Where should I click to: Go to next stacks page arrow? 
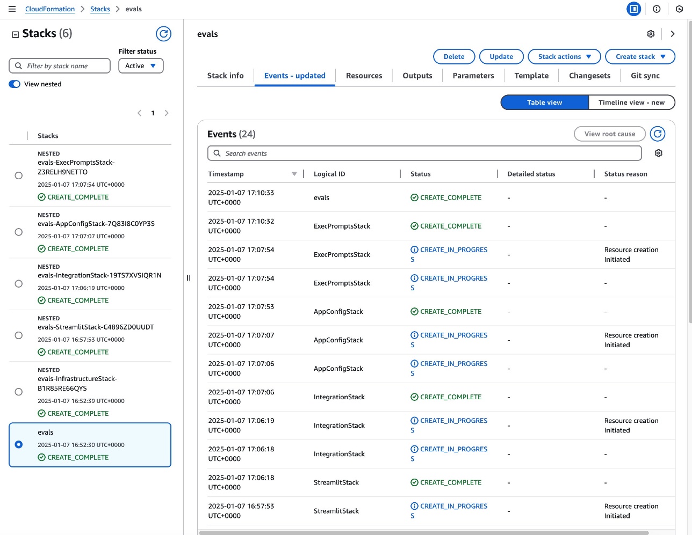click(x=167, y=113)
